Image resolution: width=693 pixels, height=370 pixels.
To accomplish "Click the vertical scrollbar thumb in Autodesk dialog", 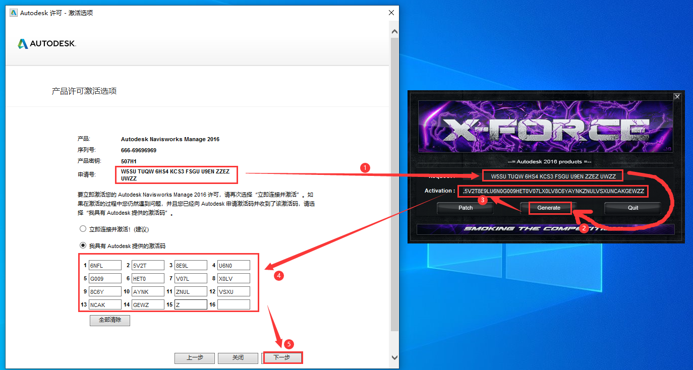I will click(394, 184).
